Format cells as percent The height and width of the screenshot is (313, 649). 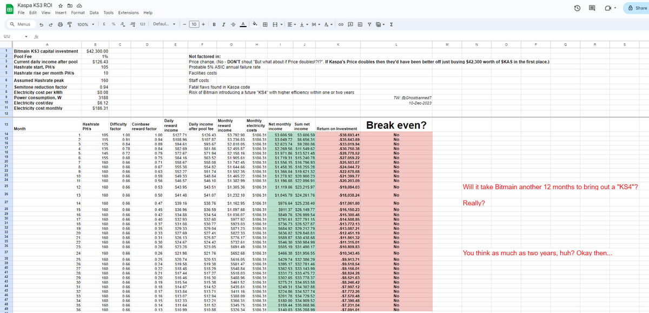click(x=113, y=24)
